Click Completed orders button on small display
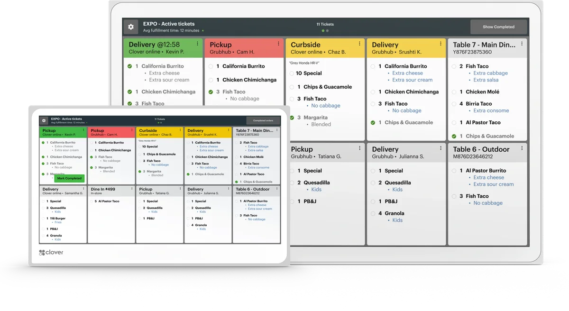The image size is (569, 311). pyautogui.click(x=263, y=121)
